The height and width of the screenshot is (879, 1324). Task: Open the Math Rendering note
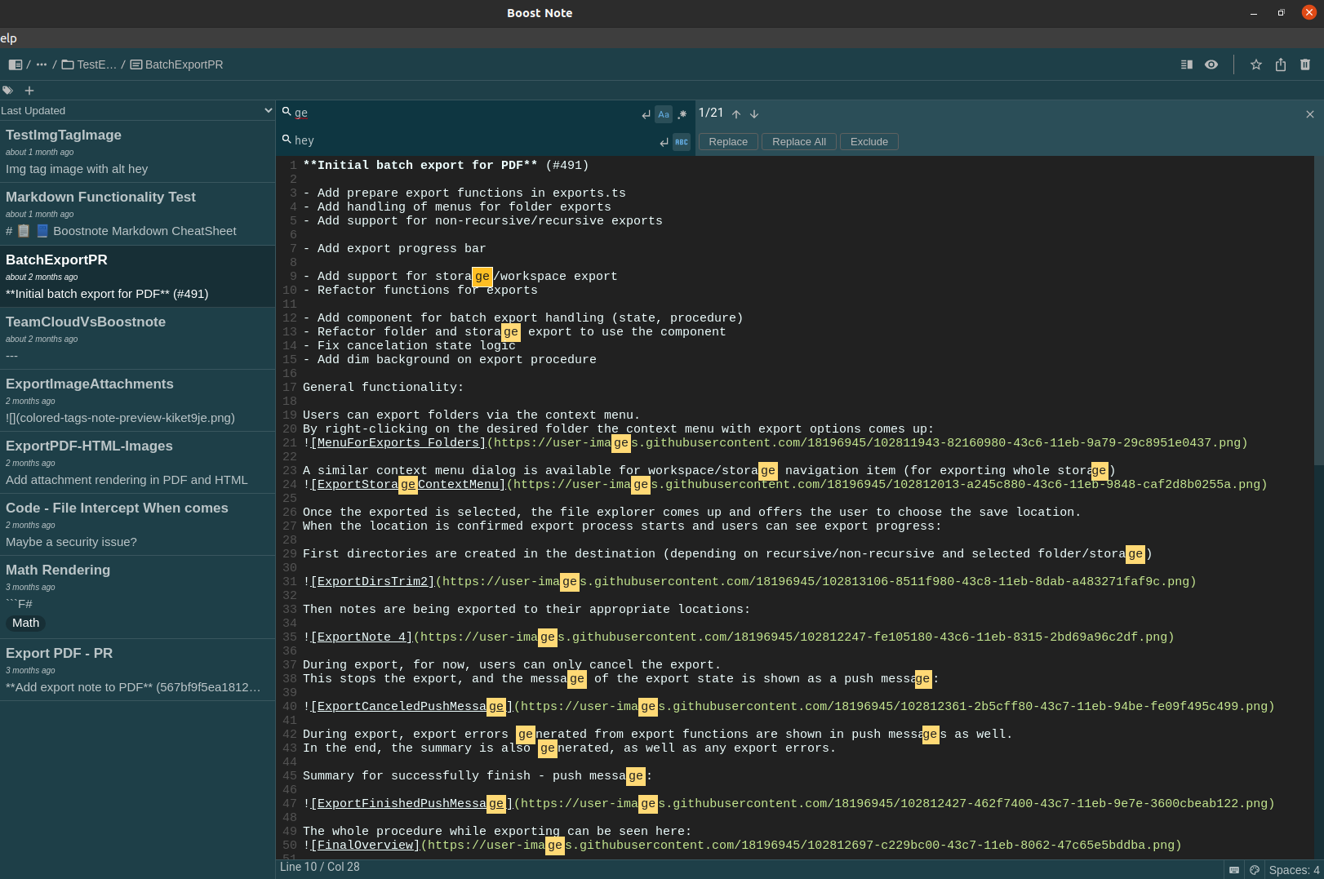click(x=137, y=597)
